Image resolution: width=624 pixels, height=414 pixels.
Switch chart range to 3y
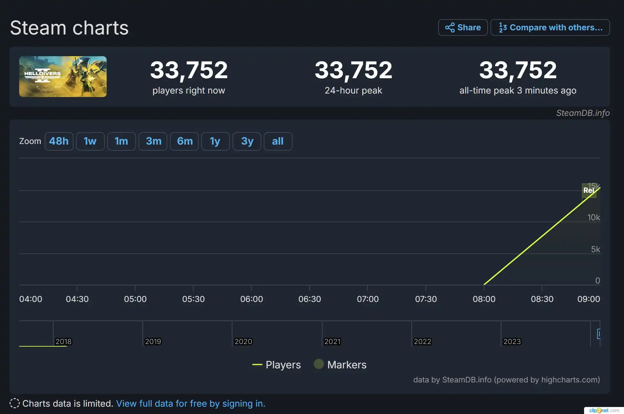point(247,141)
